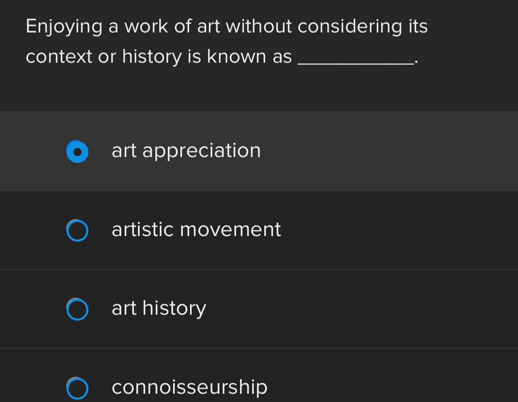Viewport: 518px width, 402px height.
Task: Click the third answer row
Action: [259, 309]
